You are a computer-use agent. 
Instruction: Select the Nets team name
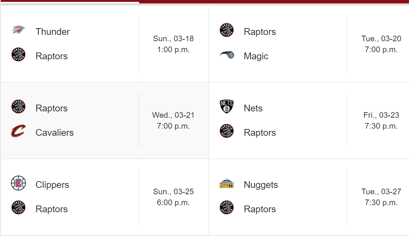(x=253, y=108)
